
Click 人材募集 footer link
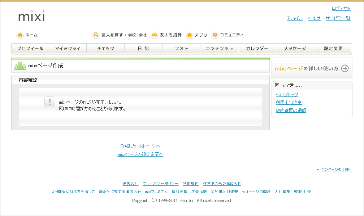click(x=282, y=192)
